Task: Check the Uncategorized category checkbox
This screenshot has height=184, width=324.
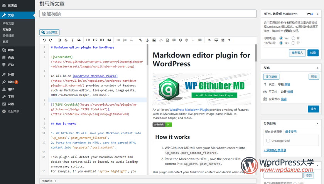Action: coord(268,141)
